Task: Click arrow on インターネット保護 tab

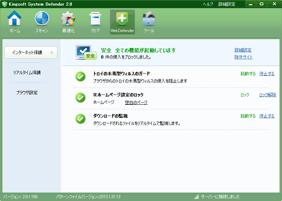Action: pos(52,53)
